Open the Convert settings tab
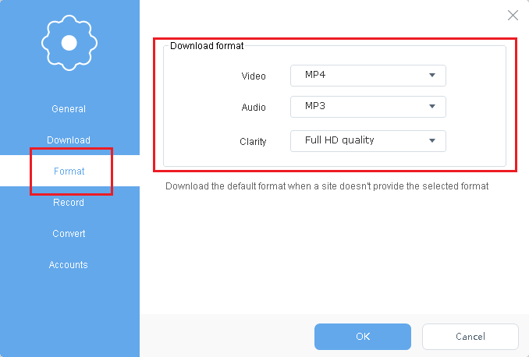The width and height of the screenshot is (529, 357). [x=69, y=233]
